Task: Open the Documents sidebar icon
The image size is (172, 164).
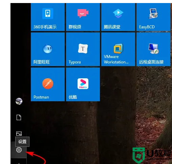Action: click(19, 117)
